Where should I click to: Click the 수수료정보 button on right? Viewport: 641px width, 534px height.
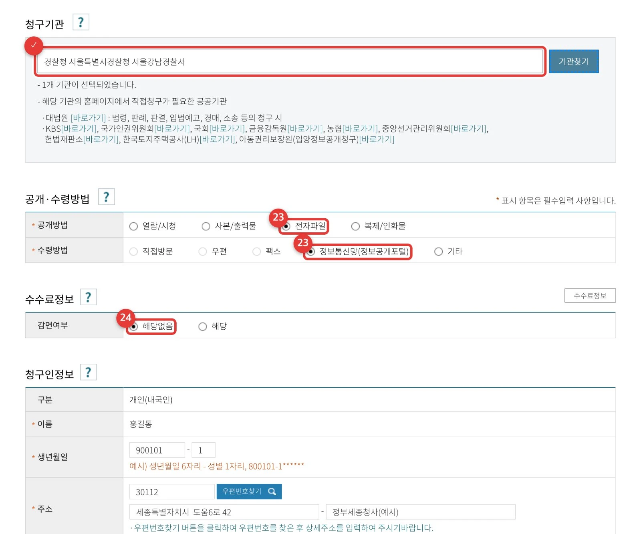(590, 296)
